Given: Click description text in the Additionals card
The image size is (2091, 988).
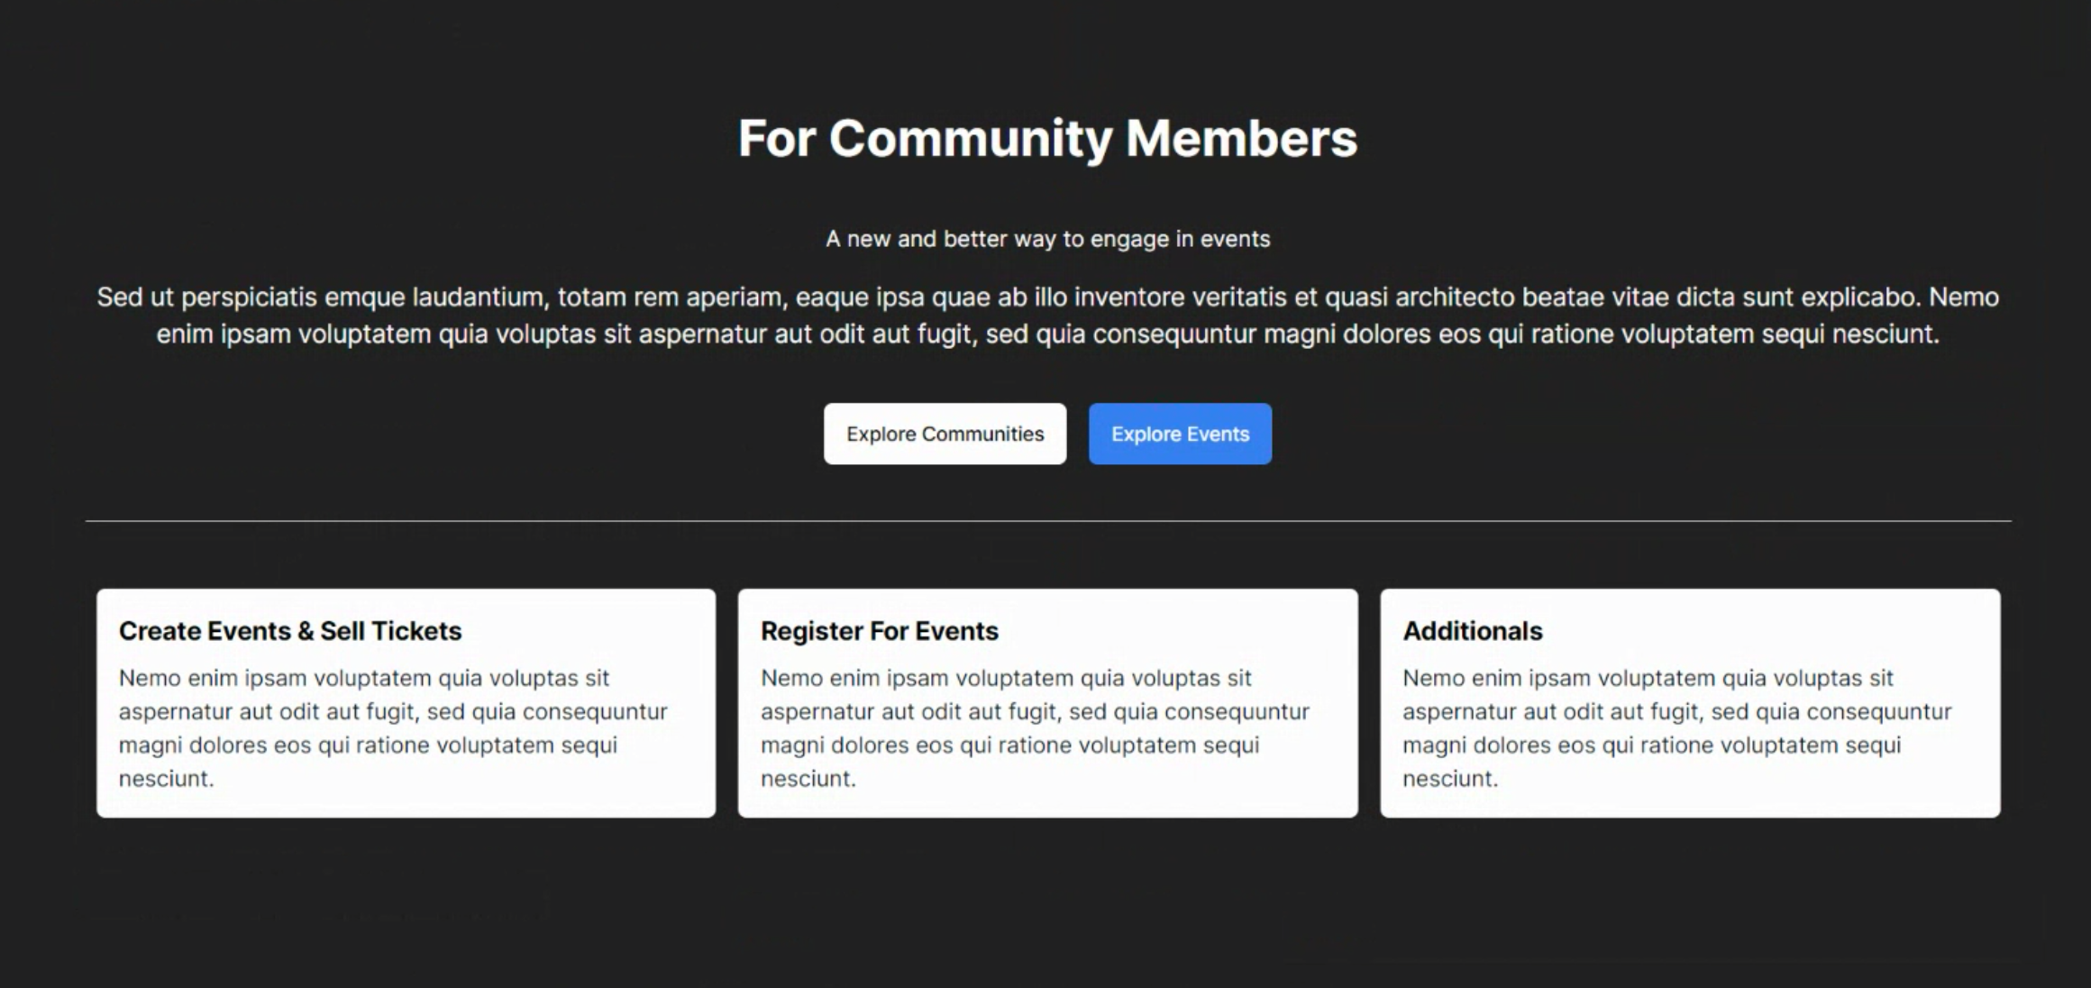Looking at the screenshot, I should [x=1676, y=711].
